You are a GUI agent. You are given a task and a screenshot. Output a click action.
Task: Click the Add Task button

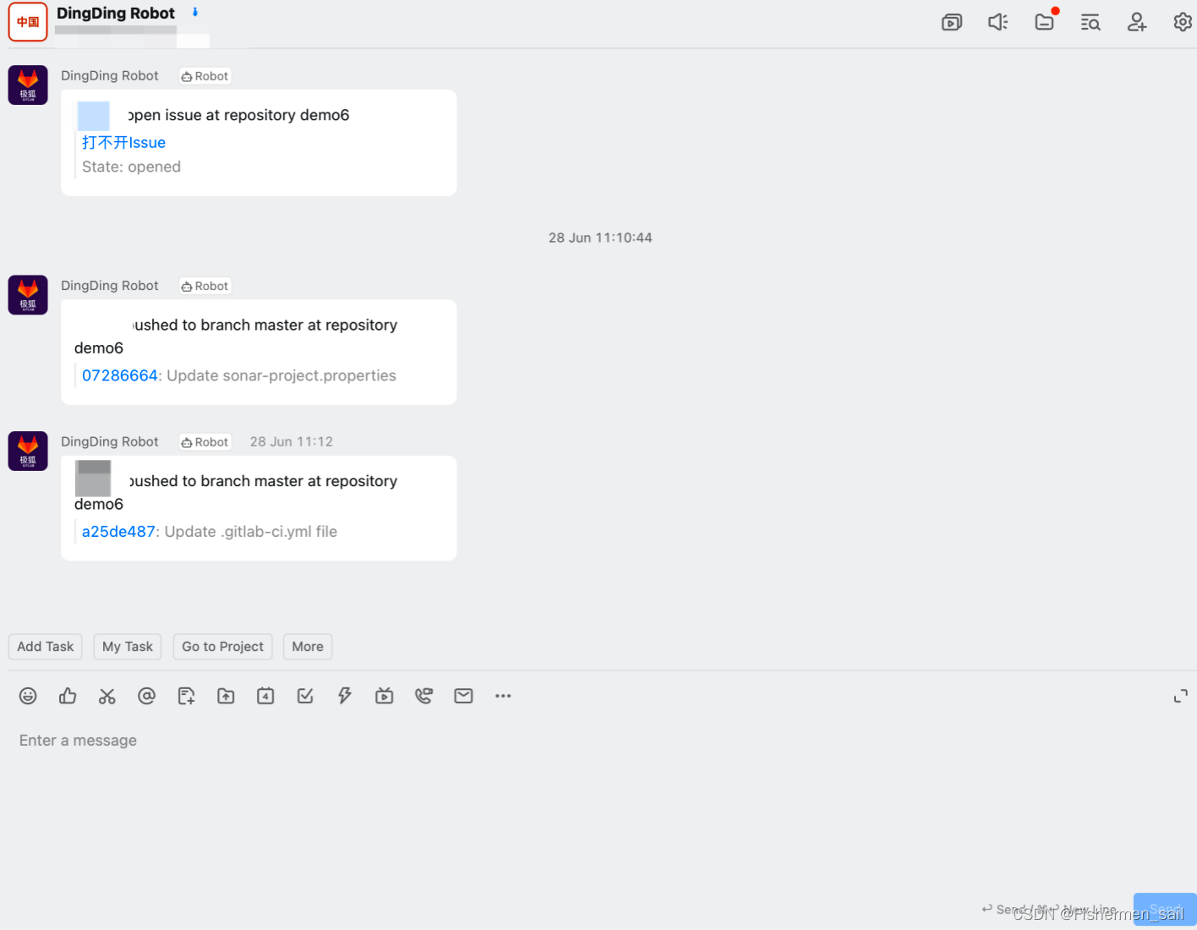46,647
